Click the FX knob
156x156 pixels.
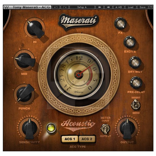[120, 23]
